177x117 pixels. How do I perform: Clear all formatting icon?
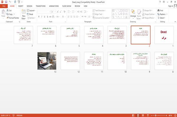coord(64,12)
